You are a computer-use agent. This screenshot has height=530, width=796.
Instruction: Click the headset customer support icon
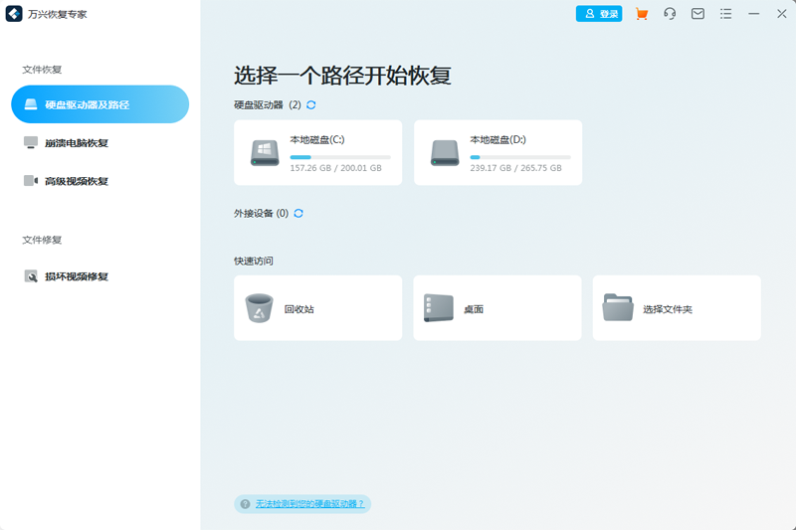(670, 14)
